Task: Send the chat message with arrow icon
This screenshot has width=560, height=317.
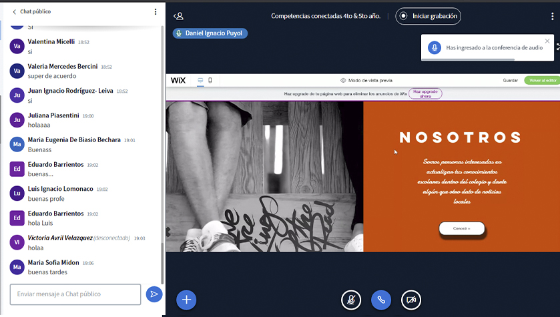Action: [154, 294]
